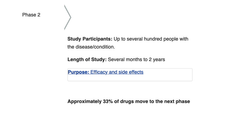
Task: Click the "33%" figure in the bold statement
Action: click(x=108, y=101)
